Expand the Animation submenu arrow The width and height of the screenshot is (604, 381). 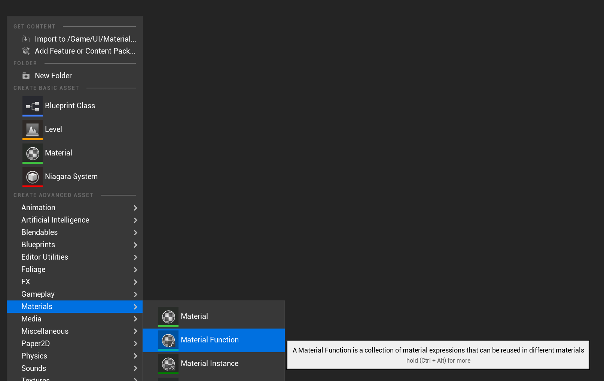(135, 208)
